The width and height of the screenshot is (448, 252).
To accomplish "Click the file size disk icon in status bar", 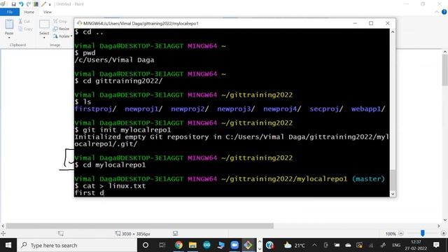I will [x=175, y=233].
